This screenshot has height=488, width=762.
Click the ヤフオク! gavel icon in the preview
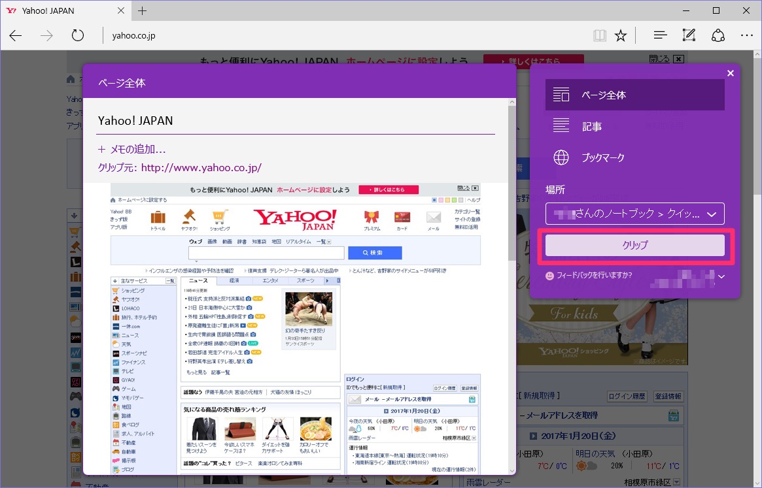coord(189,217)
